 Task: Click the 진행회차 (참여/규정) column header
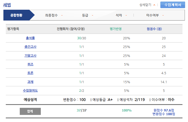[71, 29]
